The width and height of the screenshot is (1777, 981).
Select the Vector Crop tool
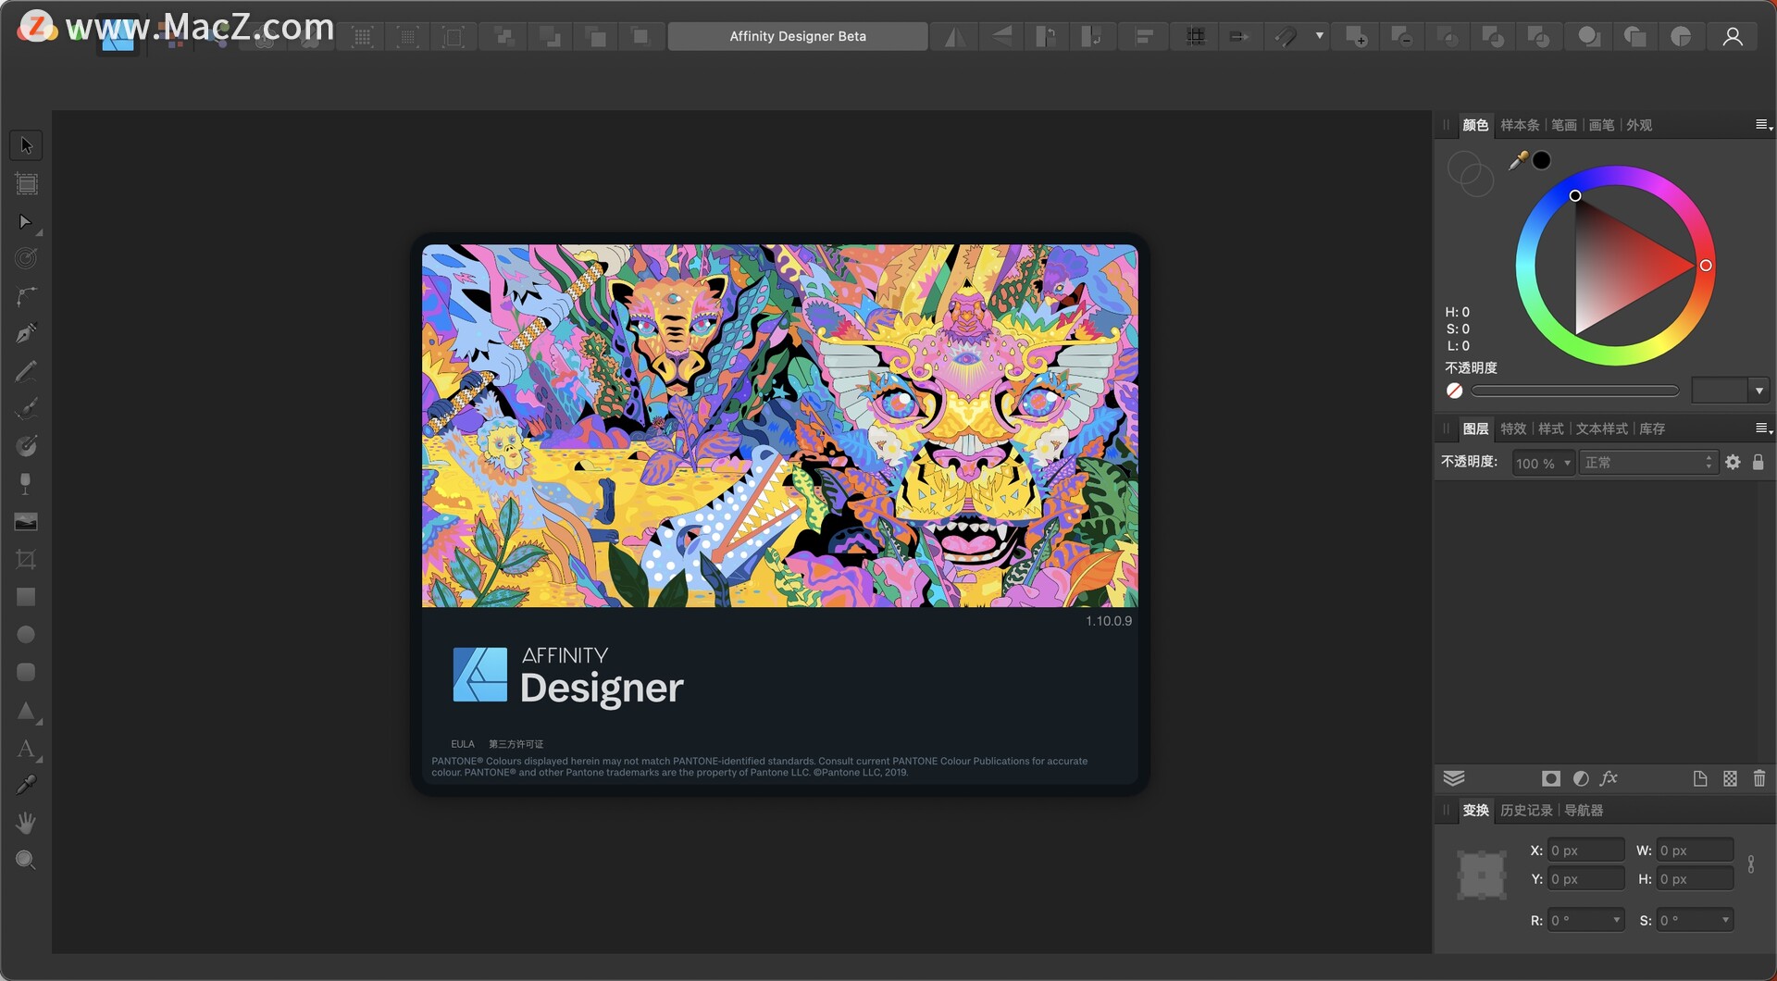[26, 560]
